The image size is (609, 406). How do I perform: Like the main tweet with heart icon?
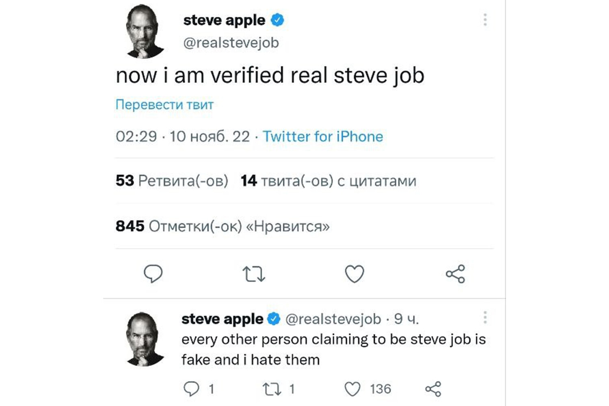point(354,274)
